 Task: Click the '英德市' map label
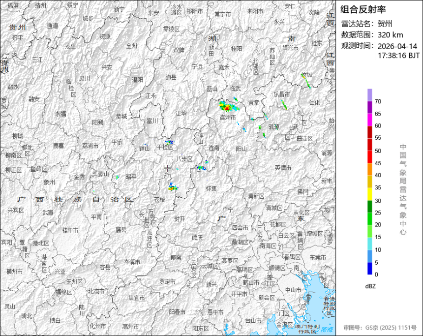point(283,168)
